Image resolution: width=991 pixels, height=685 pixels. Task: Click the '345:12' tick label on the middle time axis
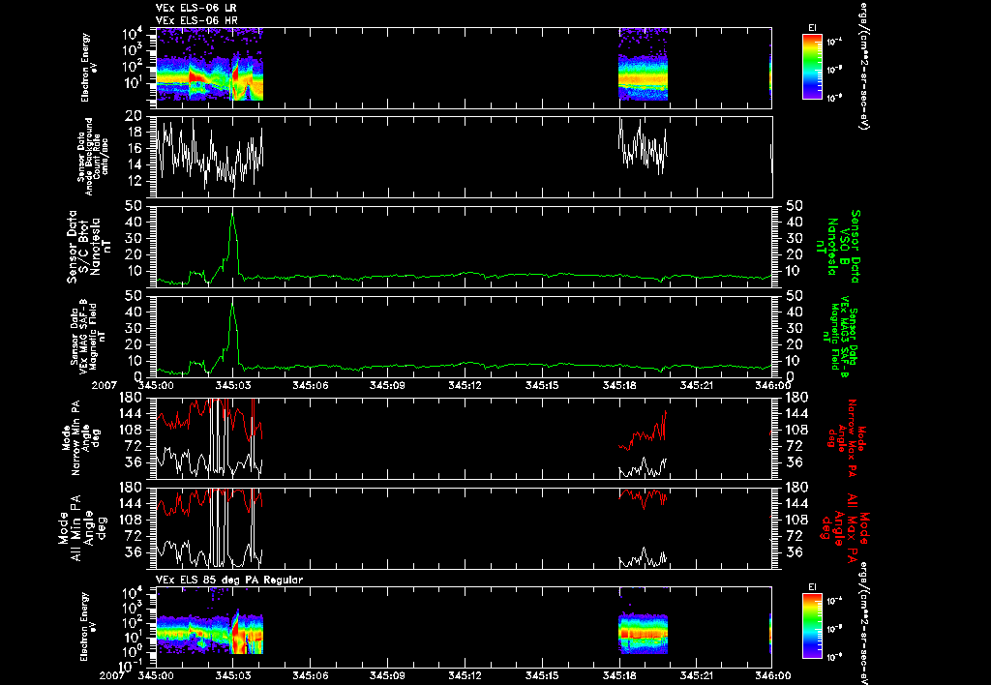pyautogui.click(x=465, y=385)
